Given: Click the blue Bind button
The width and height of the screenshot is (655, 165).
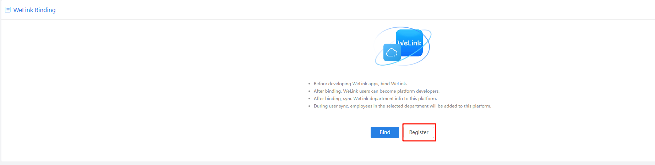Looking at the screenshot, I should point(384,132).
